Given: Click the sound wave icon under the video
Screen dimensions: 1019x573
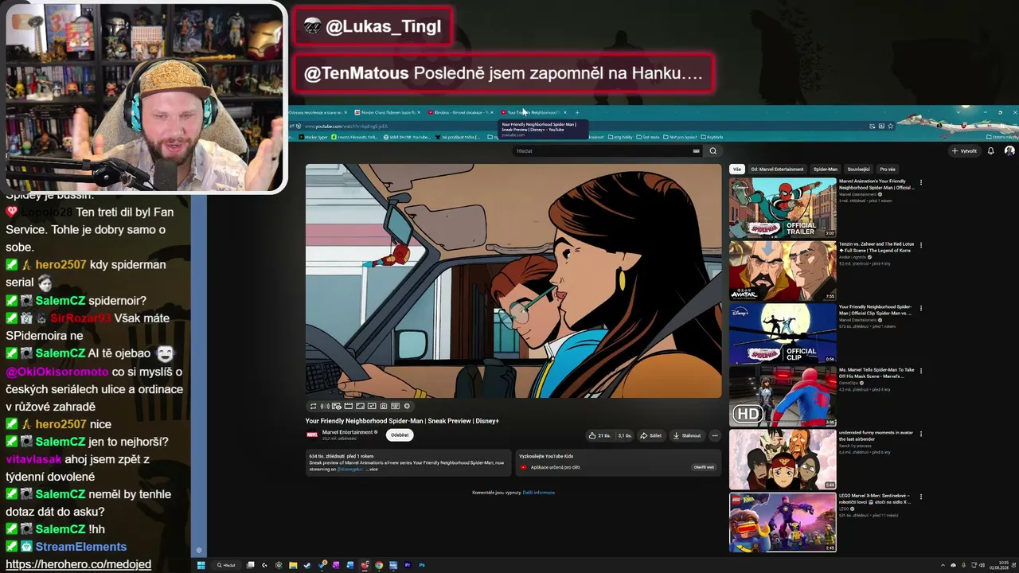Looking at the screenshot, I should pyautogui.click(x=325, y=407).
